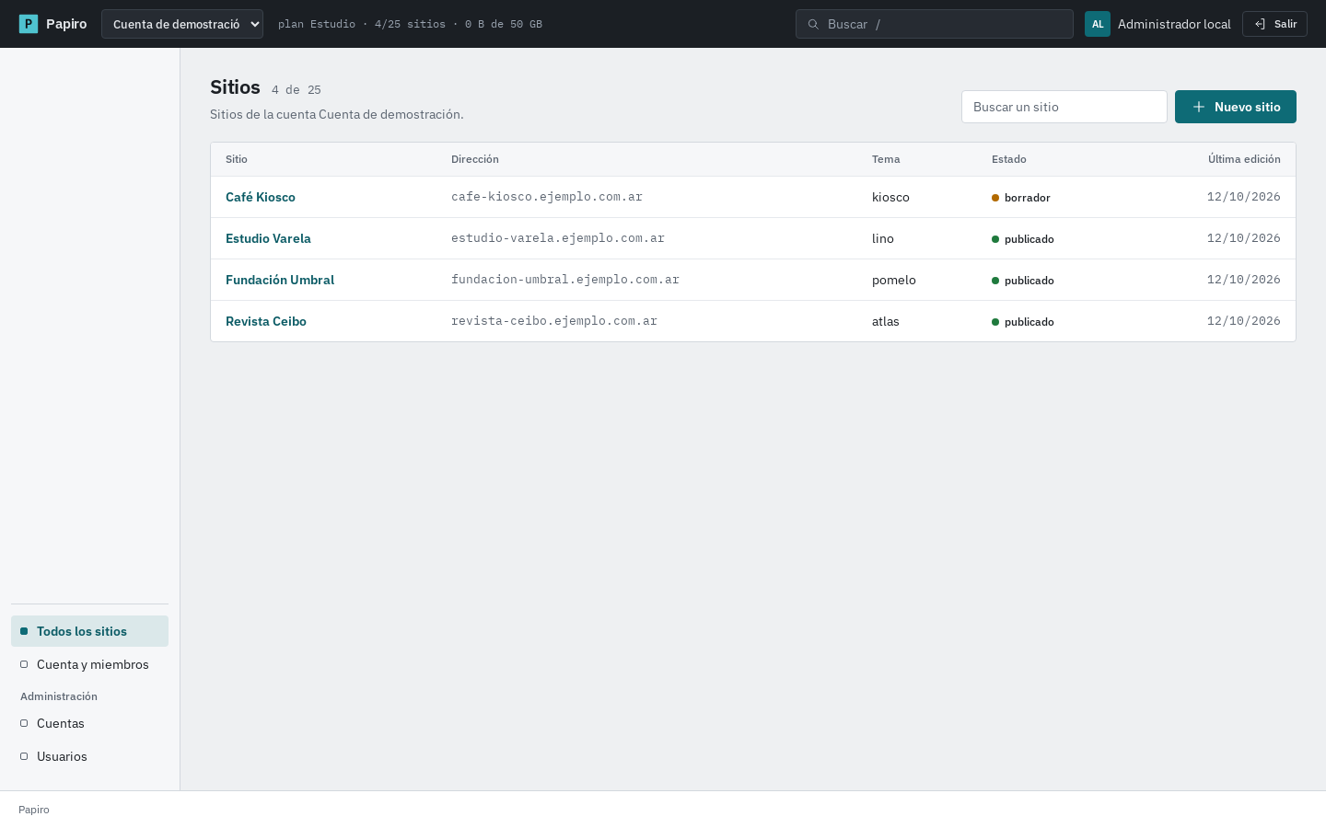Focus the Buscar un sitio field
The width and height of the screenshot is (1326, 828).
coord(1064,107)
